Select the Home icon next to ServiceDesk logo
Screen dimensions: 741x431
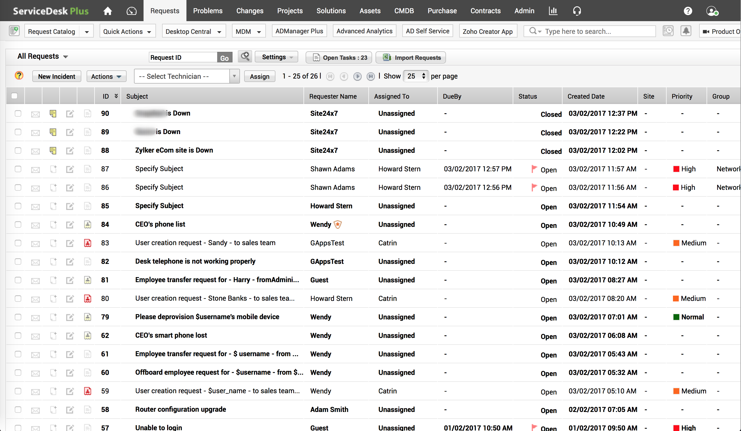click(x=107, y=11)
